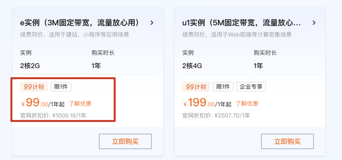Click 限1件 tag on u1实例 card
The image size is (342, 160).
tap(223, 87)
